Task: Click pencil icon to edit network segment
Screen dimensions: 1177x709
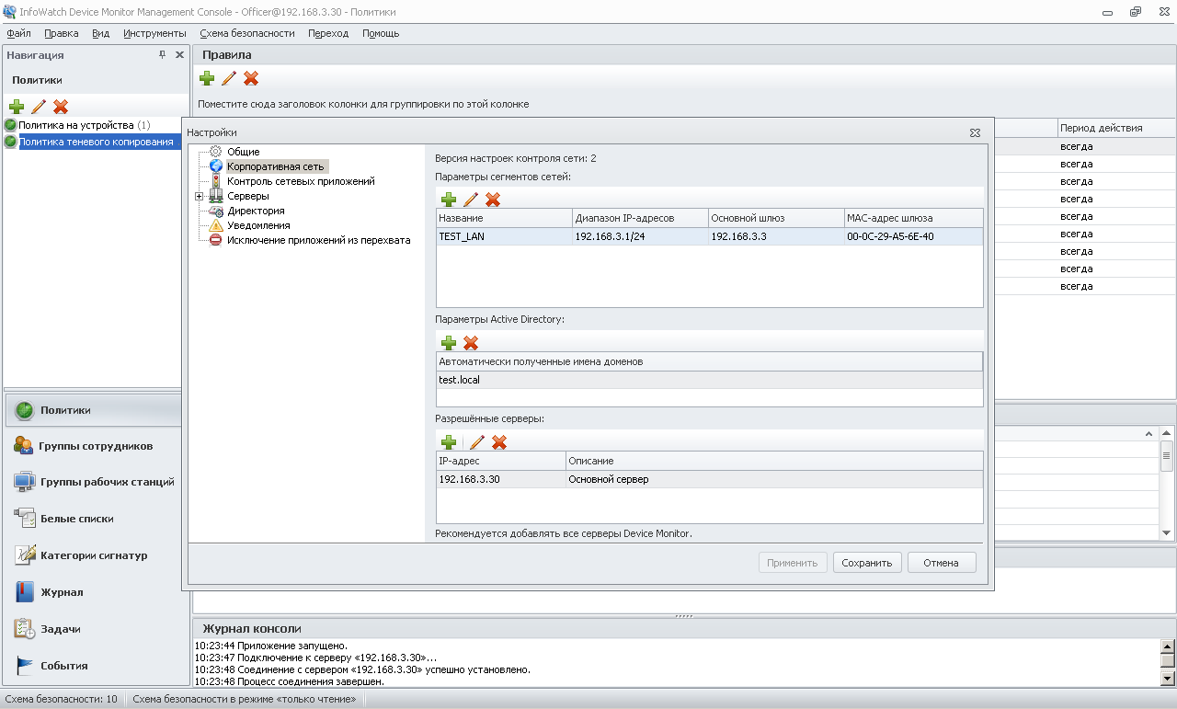Action: tap(471, 200)
